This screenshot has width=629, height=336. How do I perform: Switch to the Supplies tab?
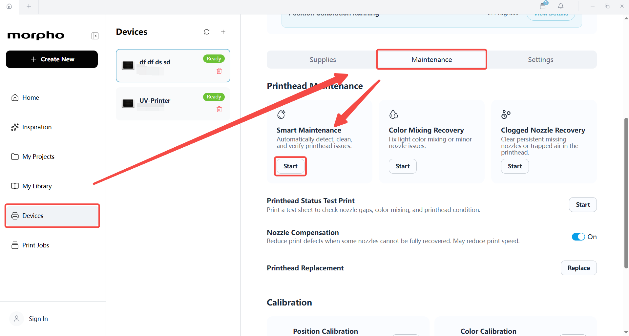[323, 60]
